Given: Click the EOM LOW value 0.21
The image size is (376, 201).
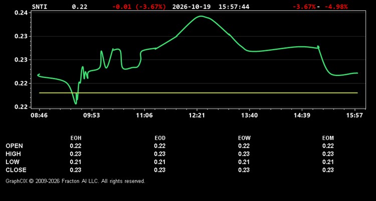Looking at the screenshot, I should click(328, 162).
